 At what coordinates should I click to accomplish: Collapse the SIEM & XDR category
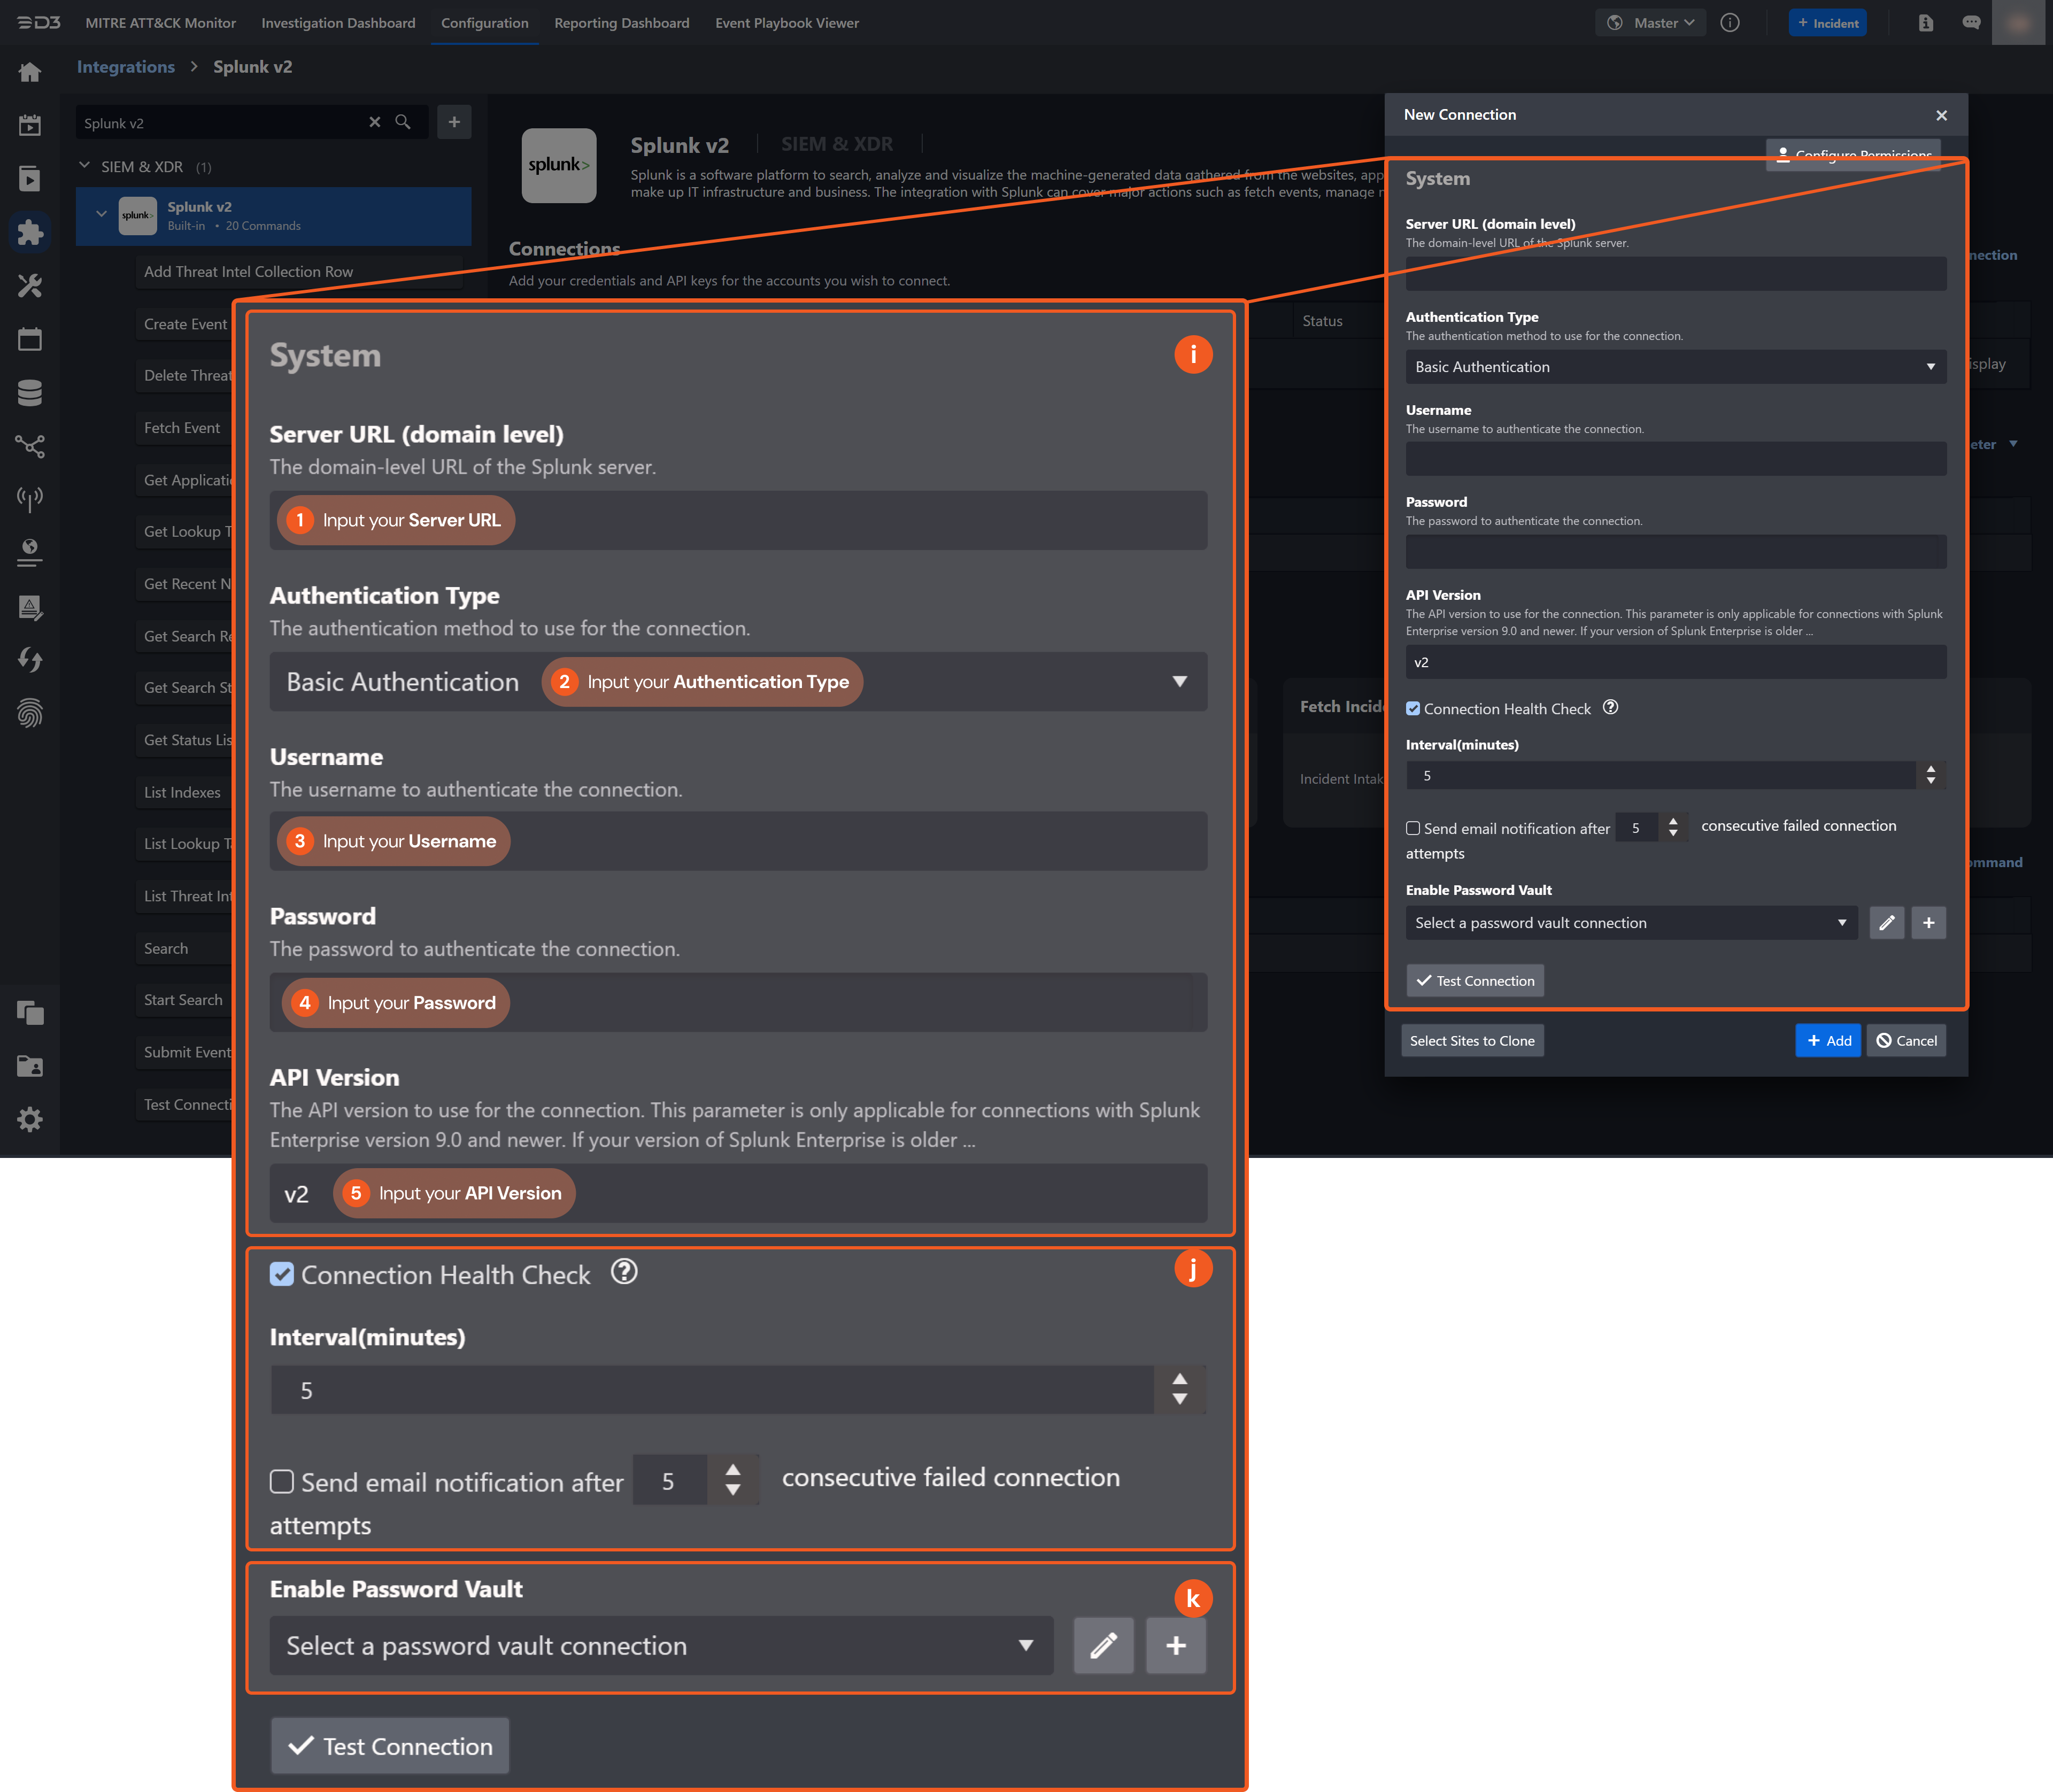(85, 166)
